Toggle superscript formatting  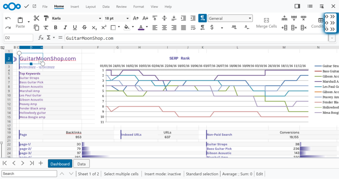[104, 27]
